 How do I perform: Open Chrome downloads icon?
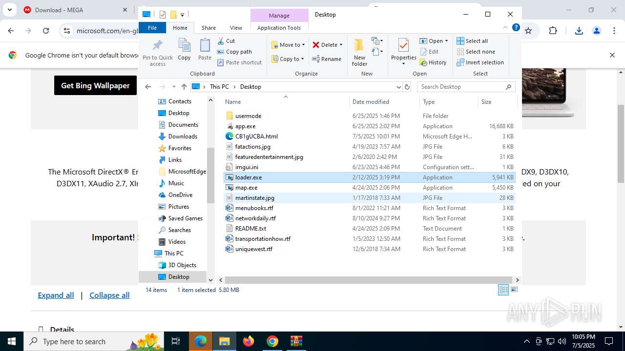point(579,31)
